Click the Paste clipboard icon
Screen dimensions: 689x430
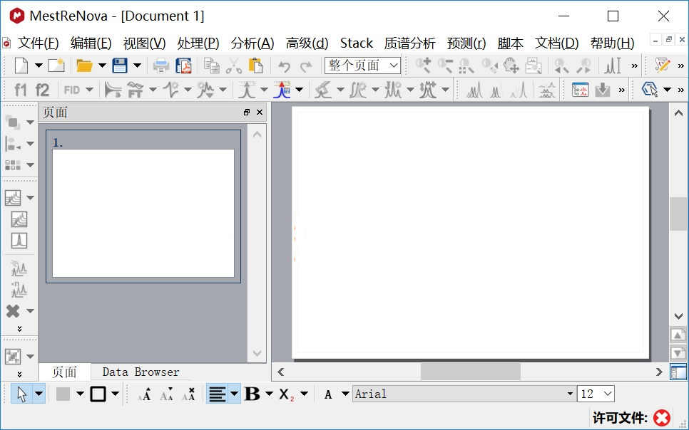[255, 66]
